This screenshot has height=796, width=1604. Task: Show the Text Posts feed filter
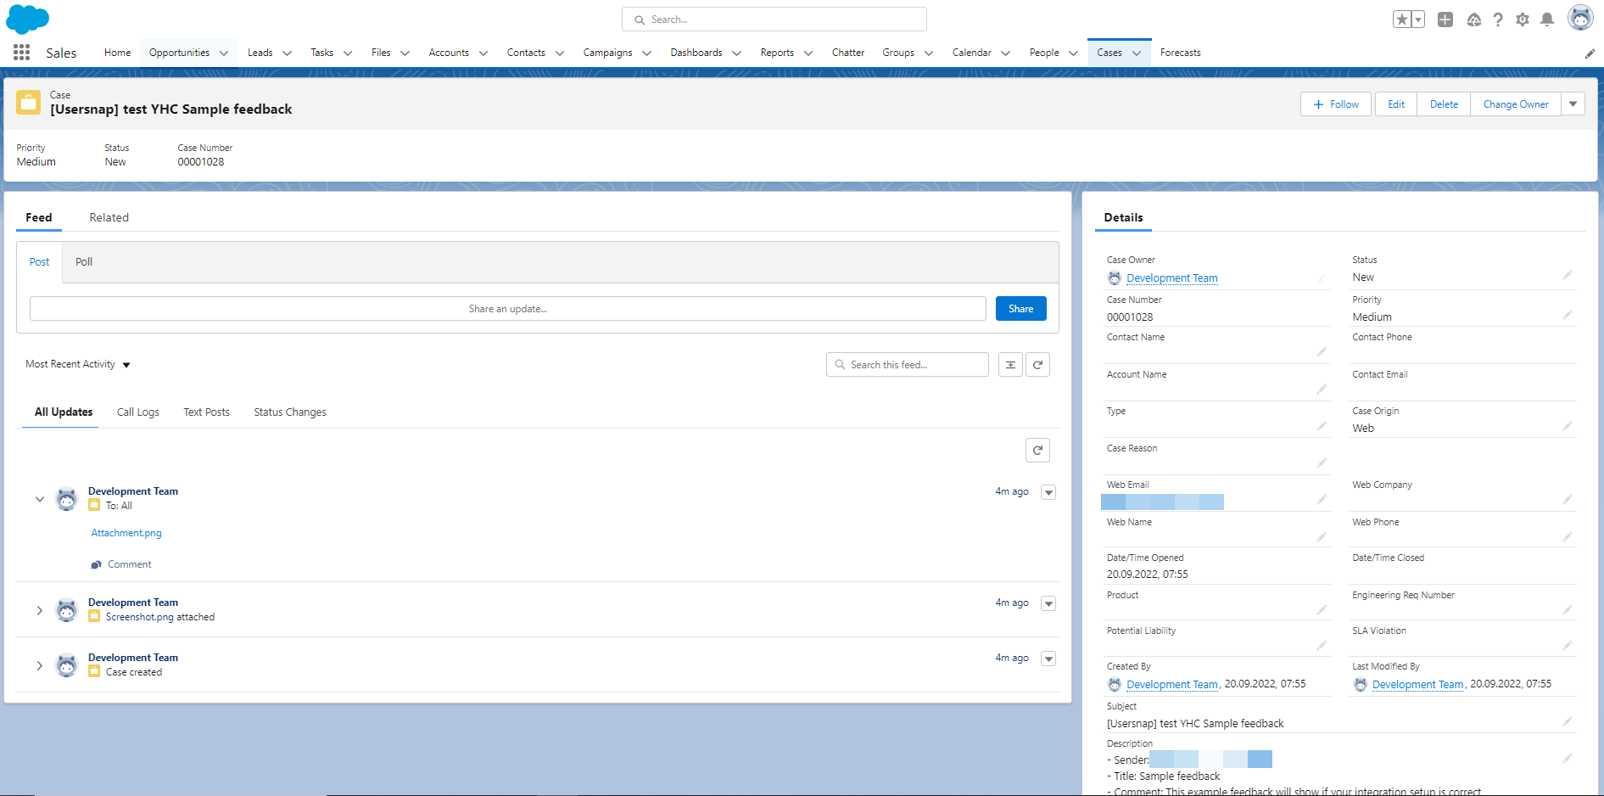pyautogui.click(x=207, y=412)
